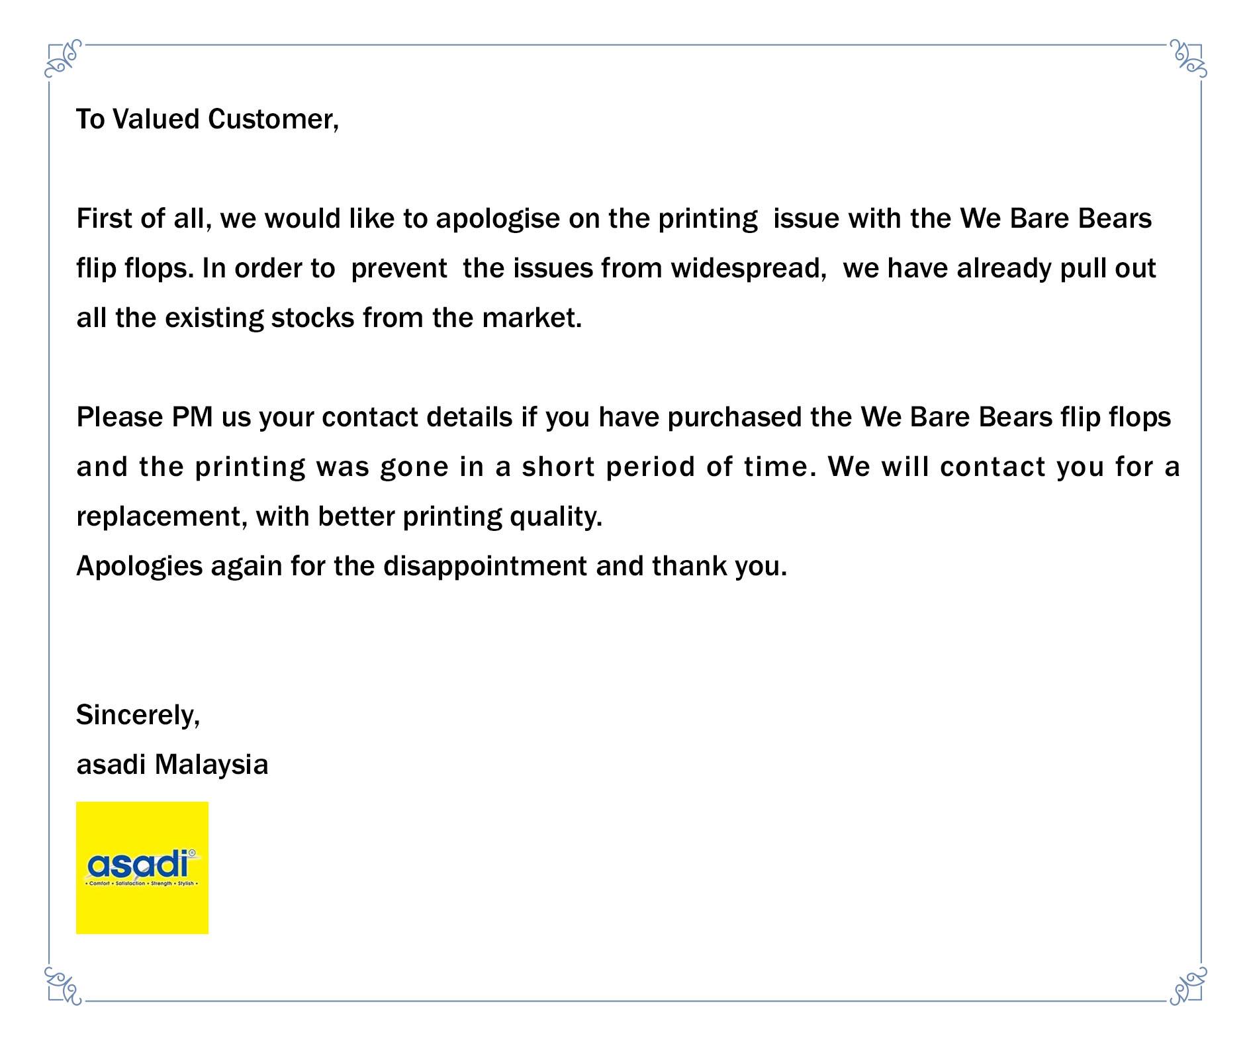1251x1044 pixels.
Task: Click the 'Please PM us' line
Action: coord(624,418)
